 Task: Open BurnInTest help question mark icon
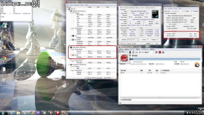pyautogui.click(x=163, y=52)
